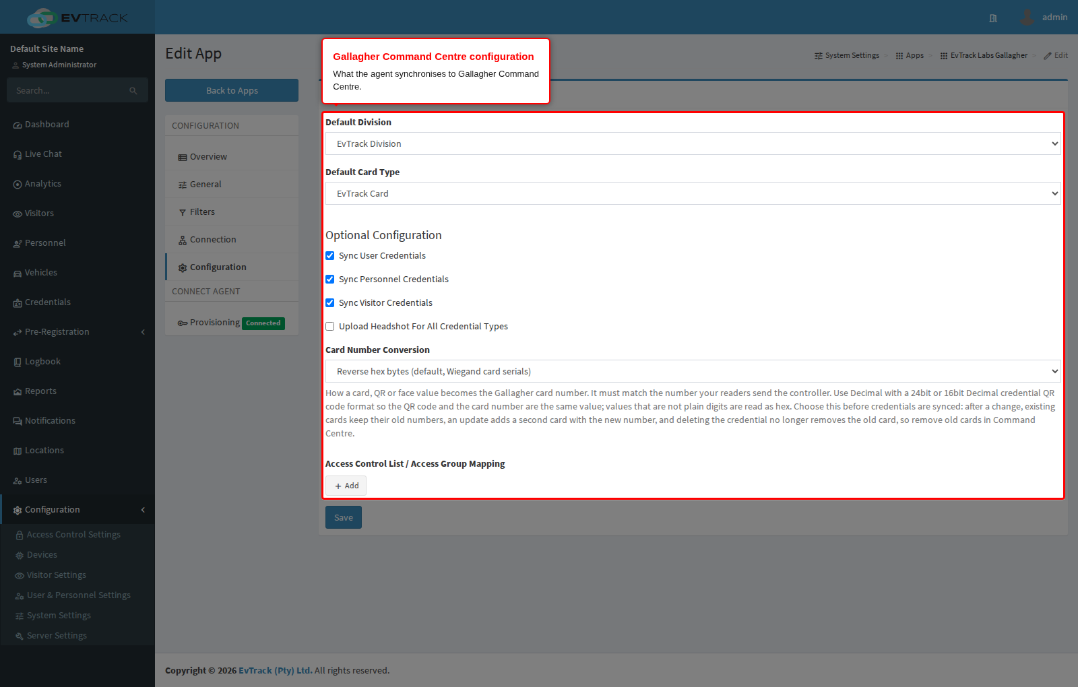Disable Sync User Credentials checkbox
This screenshot has height=687, width=1078.
(330, 256)
